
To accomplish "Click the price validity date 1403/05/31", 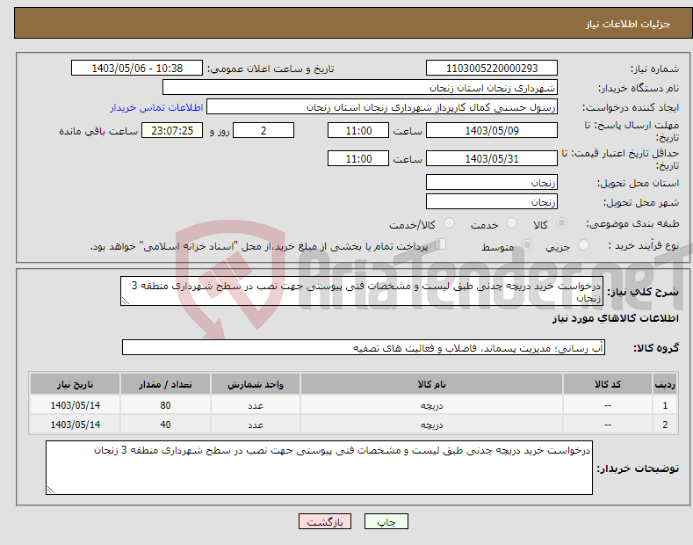I will tap(492, 158).
